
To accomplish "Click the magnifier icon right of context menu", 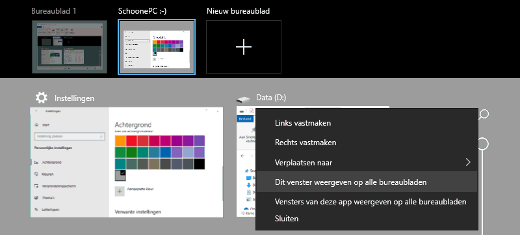I will pyautogui.click(x=484, y=115).
